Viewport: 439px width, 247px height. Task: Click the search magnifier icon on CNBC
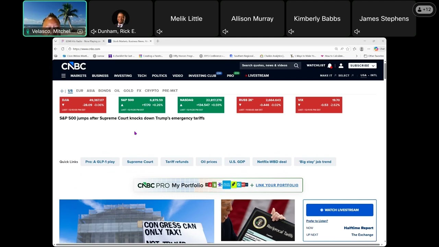(x=296, y=66)
